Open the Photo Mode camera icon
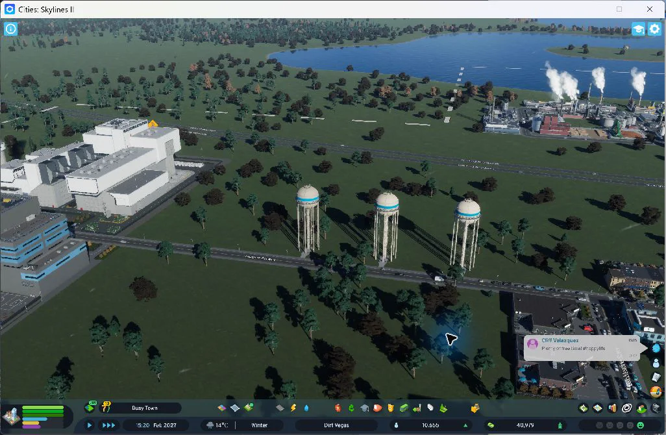This screenshot has height=435, width=666. pos(656,408)
